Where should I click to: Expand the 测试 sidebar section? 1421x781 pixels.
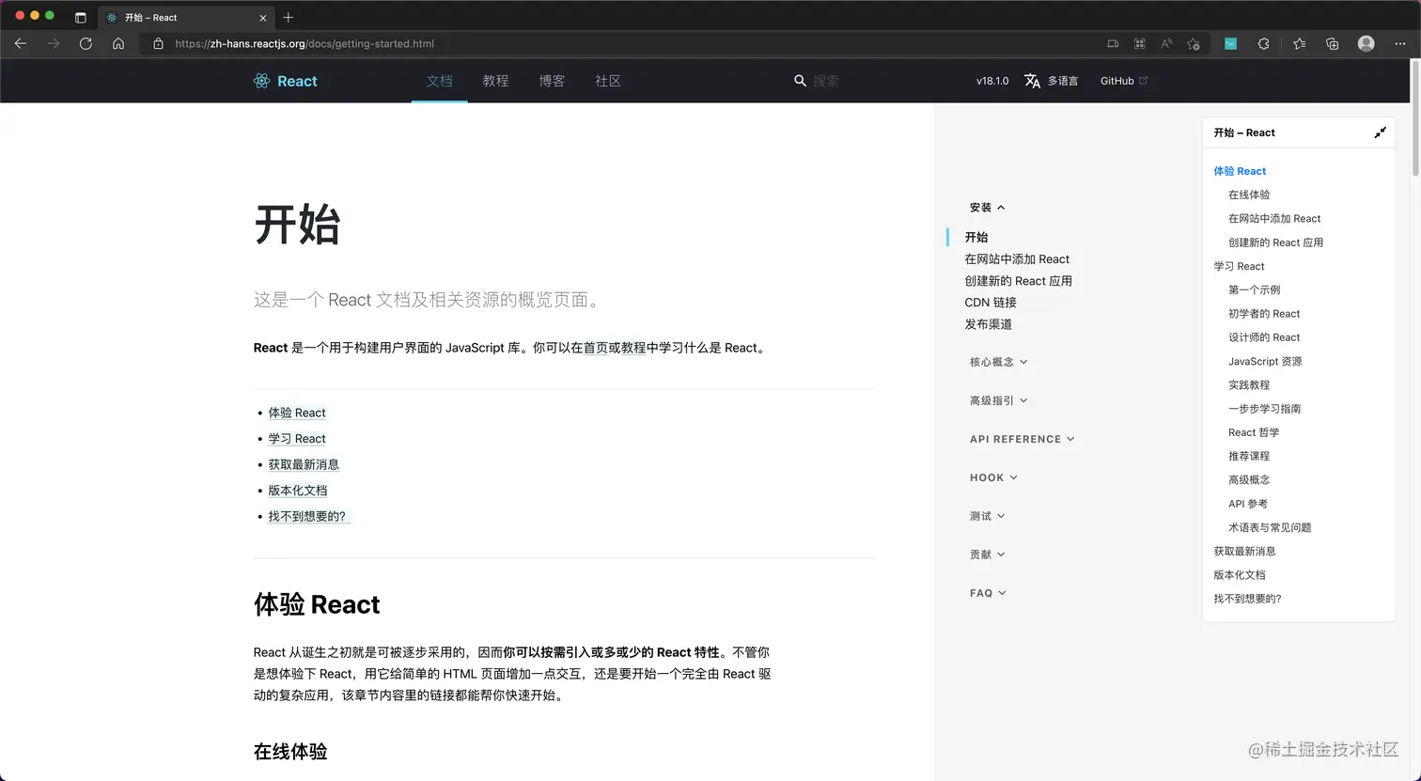987,516
